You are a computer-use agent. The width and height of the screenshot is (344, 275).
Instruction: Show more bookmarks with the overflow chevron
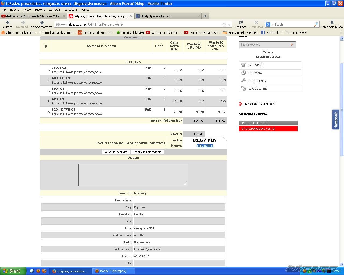(x=341, y=33)
